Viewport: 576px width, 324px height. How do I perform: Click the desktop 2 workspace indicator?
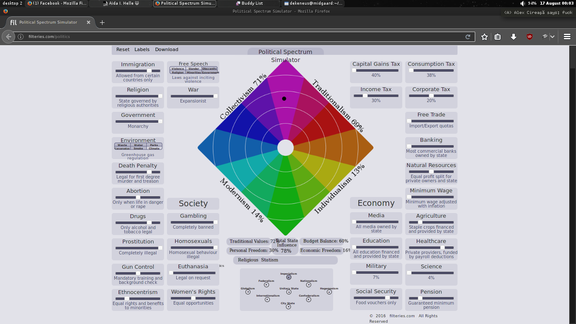pyautogui.click(x=12, y=3)
